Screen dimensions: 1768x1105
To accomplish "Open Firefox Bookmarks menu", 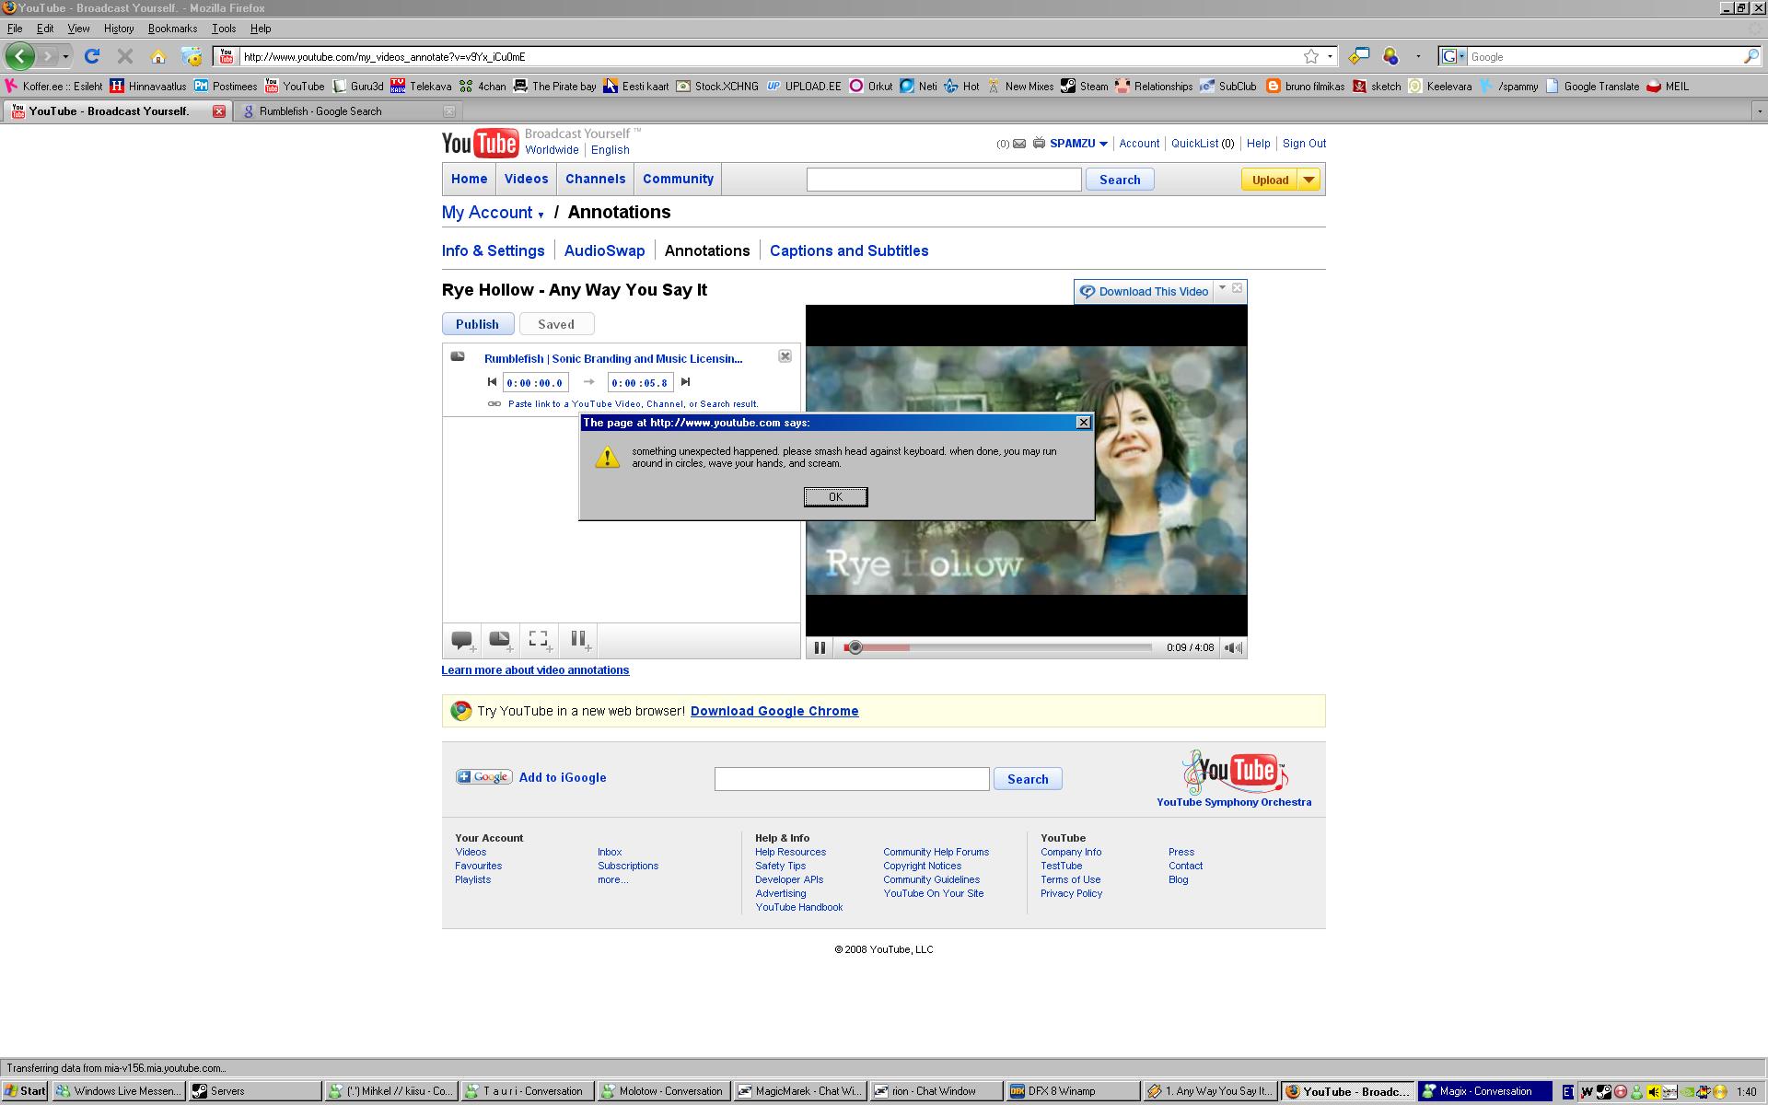I will [x=172, y=29].
